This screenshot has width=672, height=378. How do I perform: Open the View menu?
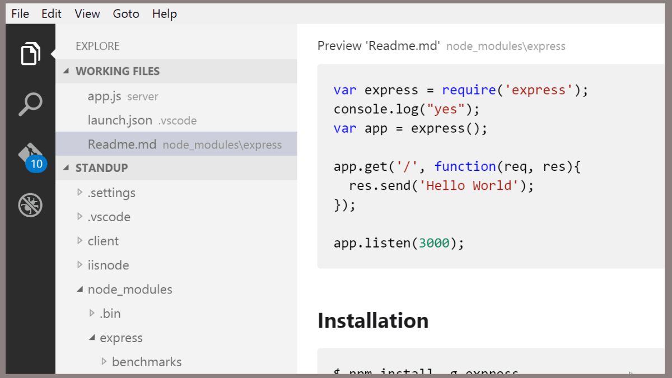[87, 13]
